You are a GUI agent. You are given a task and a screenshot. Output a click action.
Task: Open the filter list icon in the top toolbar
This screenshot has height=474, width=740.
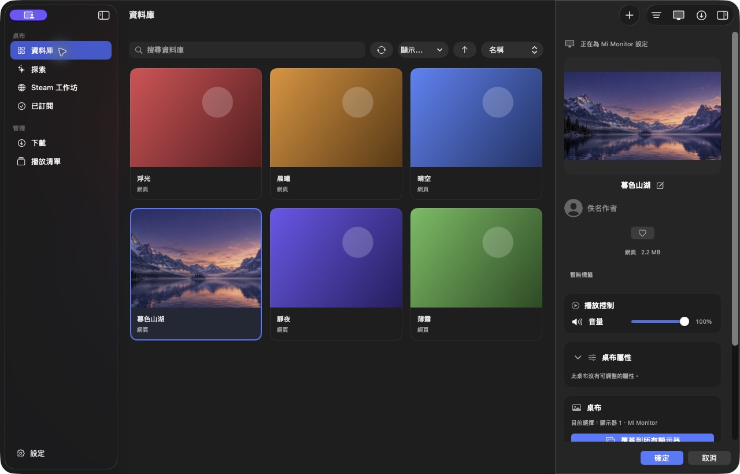tap(656, 16)
